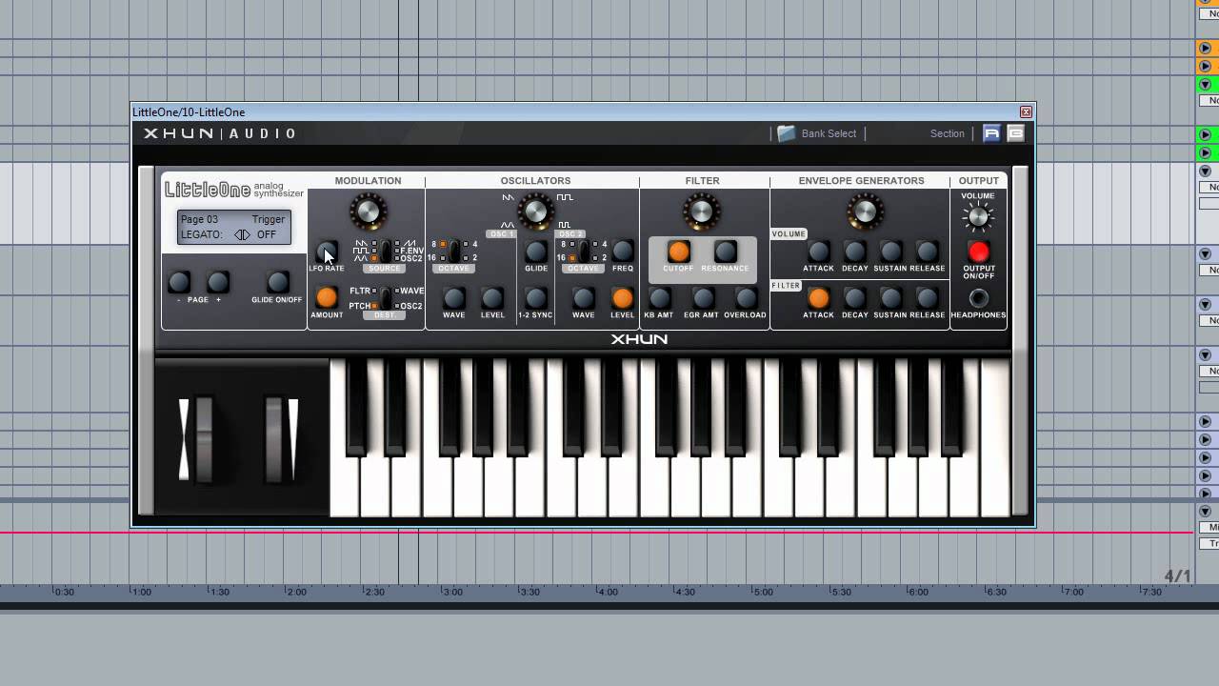Flip the modulation SOURCE switch
This screenshot has height=686, width=1219.
point(386,252)
